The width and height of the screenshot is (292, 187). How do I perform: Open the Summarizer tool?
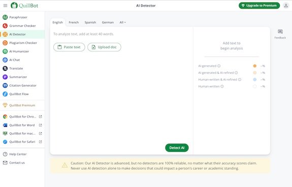(x=22, y=77)
